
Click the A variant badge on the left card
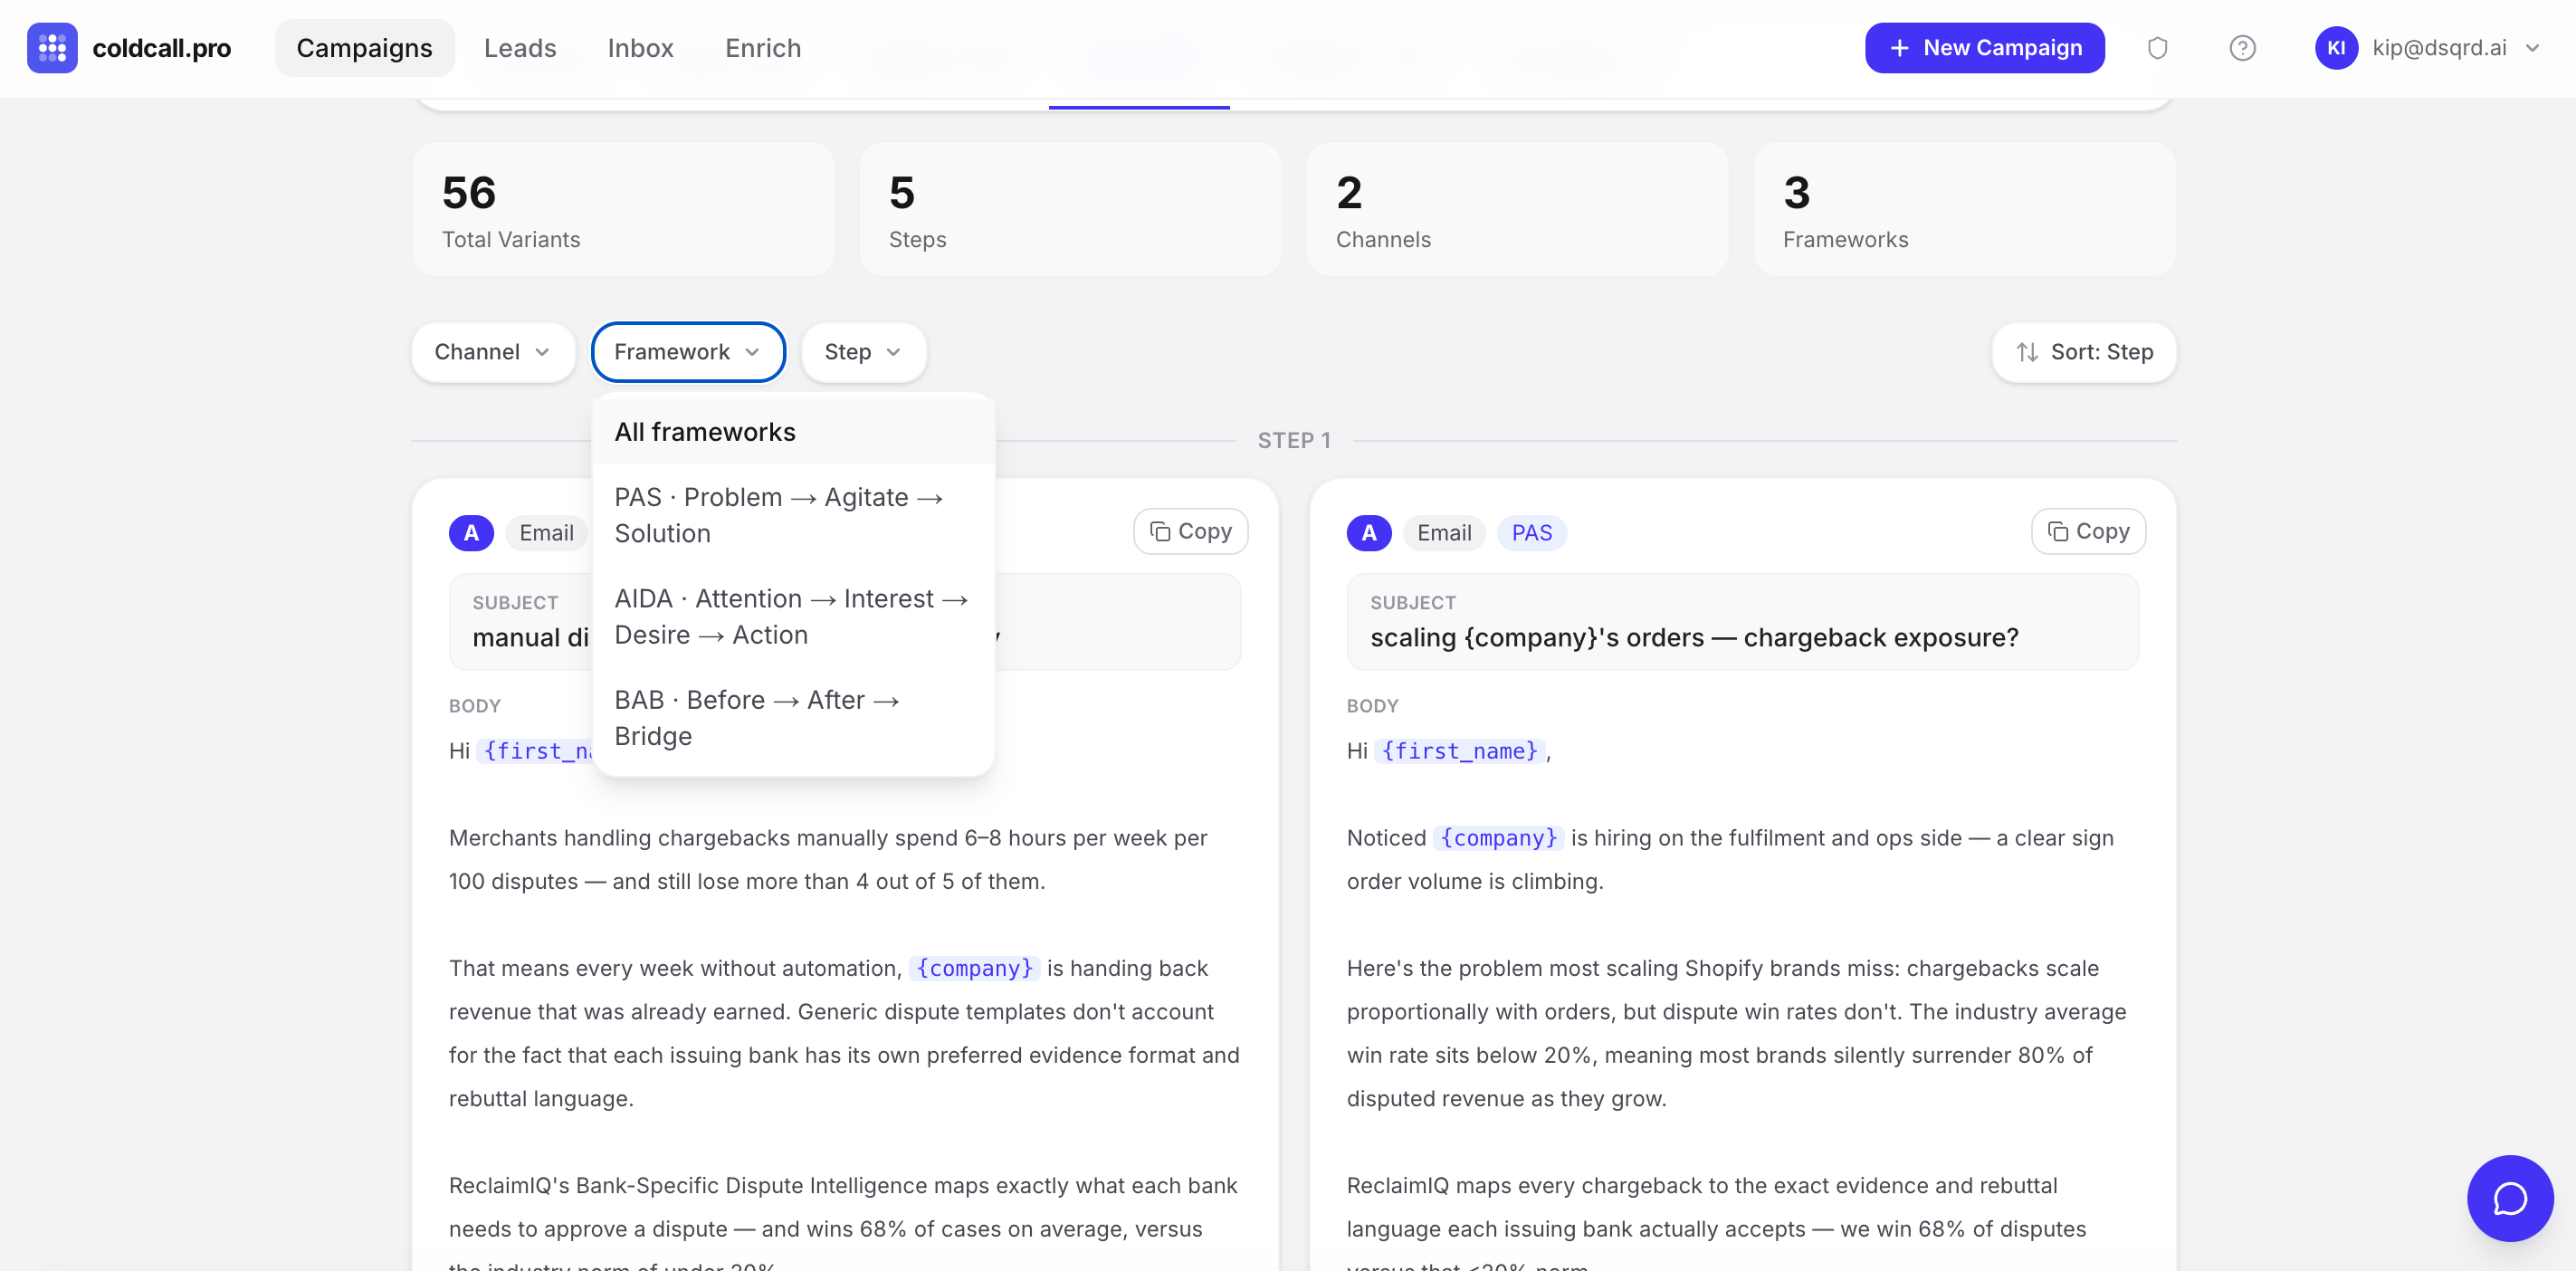pyautogui.click(x=471, y=533)
